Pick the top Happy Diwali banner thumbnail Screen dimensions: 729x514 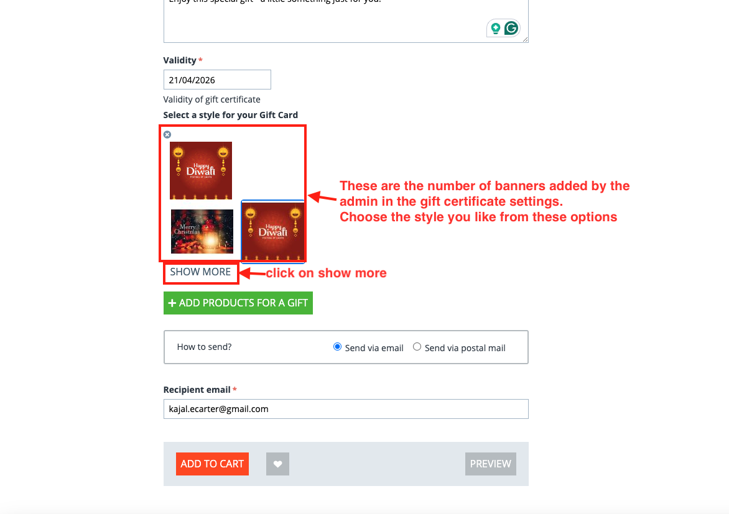point(201,170)
